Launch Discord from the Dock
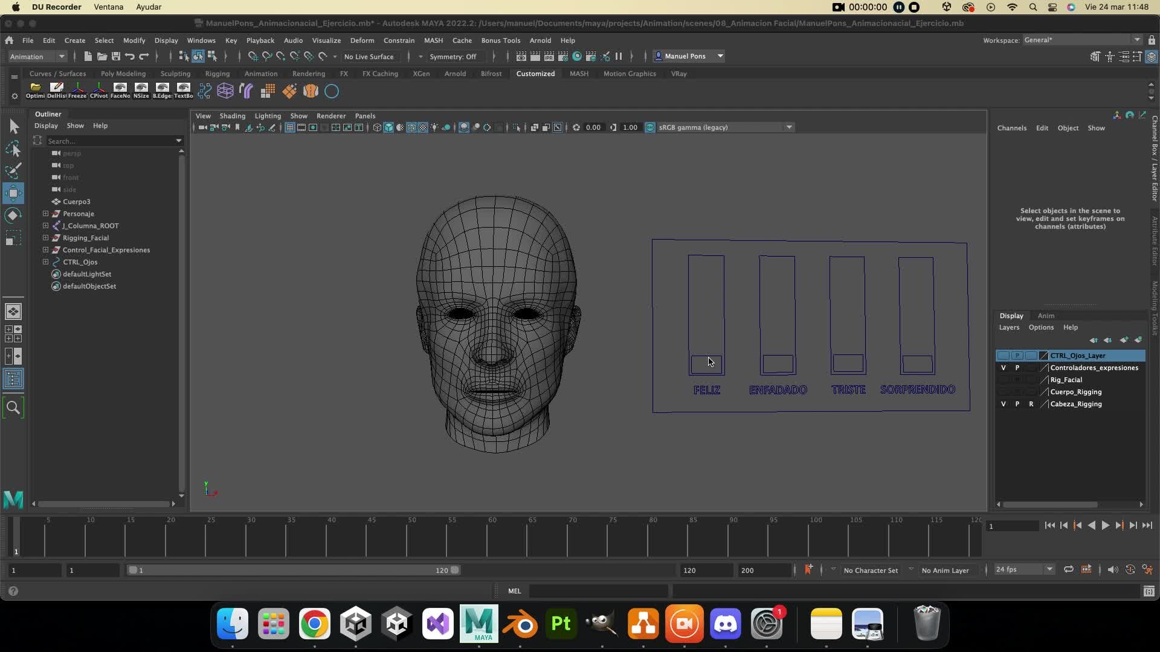Screen dimensions: 1160x652 726,624
